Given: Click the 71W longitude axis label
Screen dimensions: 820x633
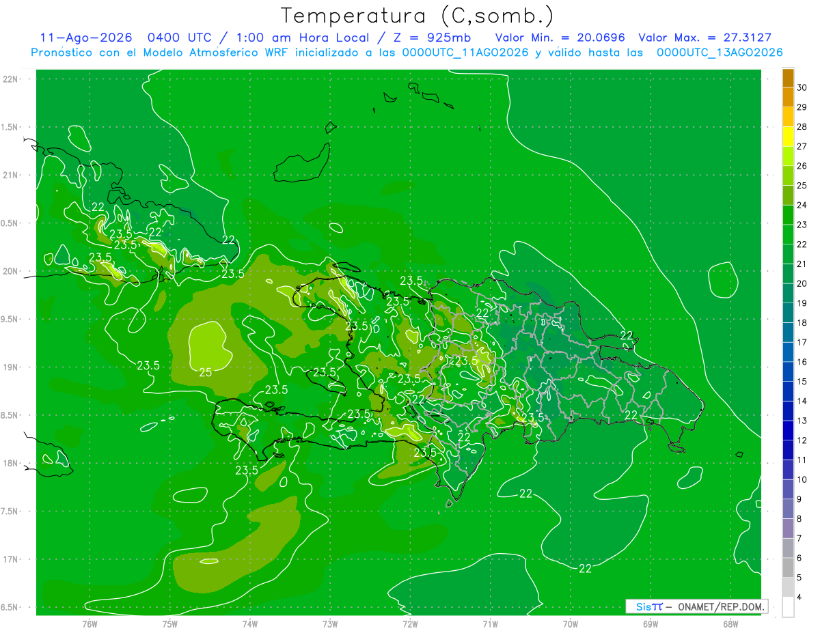Looking at the screenshot, I should (490, 624).
